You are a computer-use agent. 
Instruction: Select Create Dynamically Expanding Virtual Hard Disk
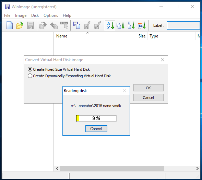[69, 76]
